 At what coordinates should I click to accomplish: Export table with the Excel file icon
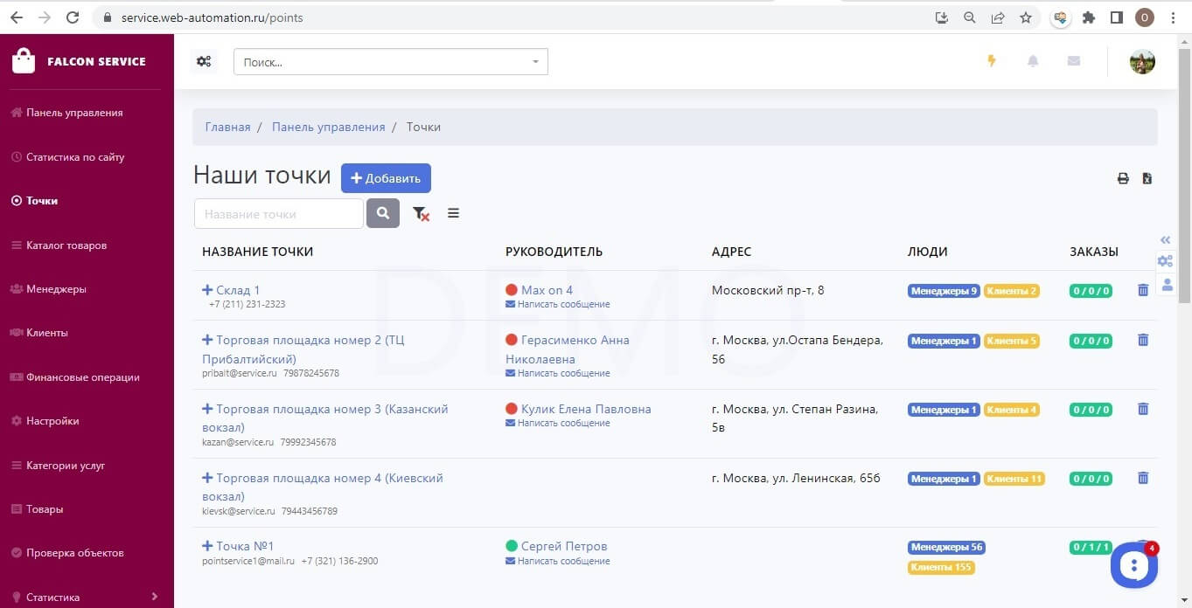[x=1147, y=178]
